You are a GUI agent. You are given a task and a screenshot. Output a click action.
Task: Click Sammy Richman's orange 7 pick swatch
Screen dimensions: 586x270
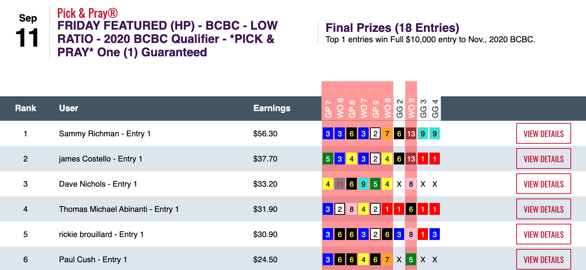click(387, 134)
